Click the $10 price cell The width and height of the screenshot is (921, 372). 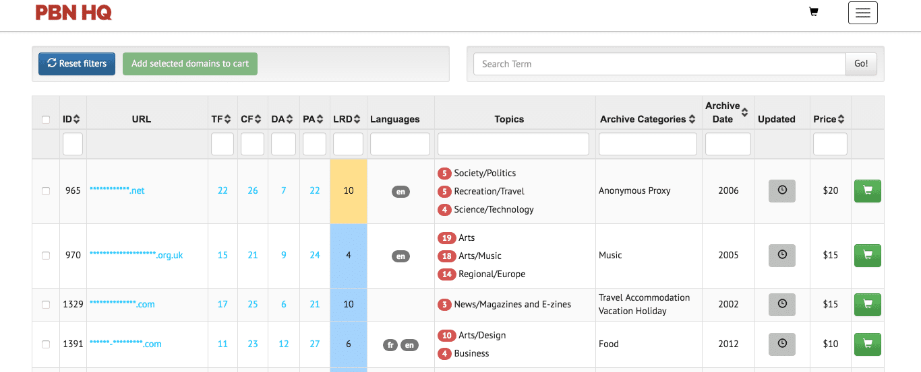(x=831, y=344)
